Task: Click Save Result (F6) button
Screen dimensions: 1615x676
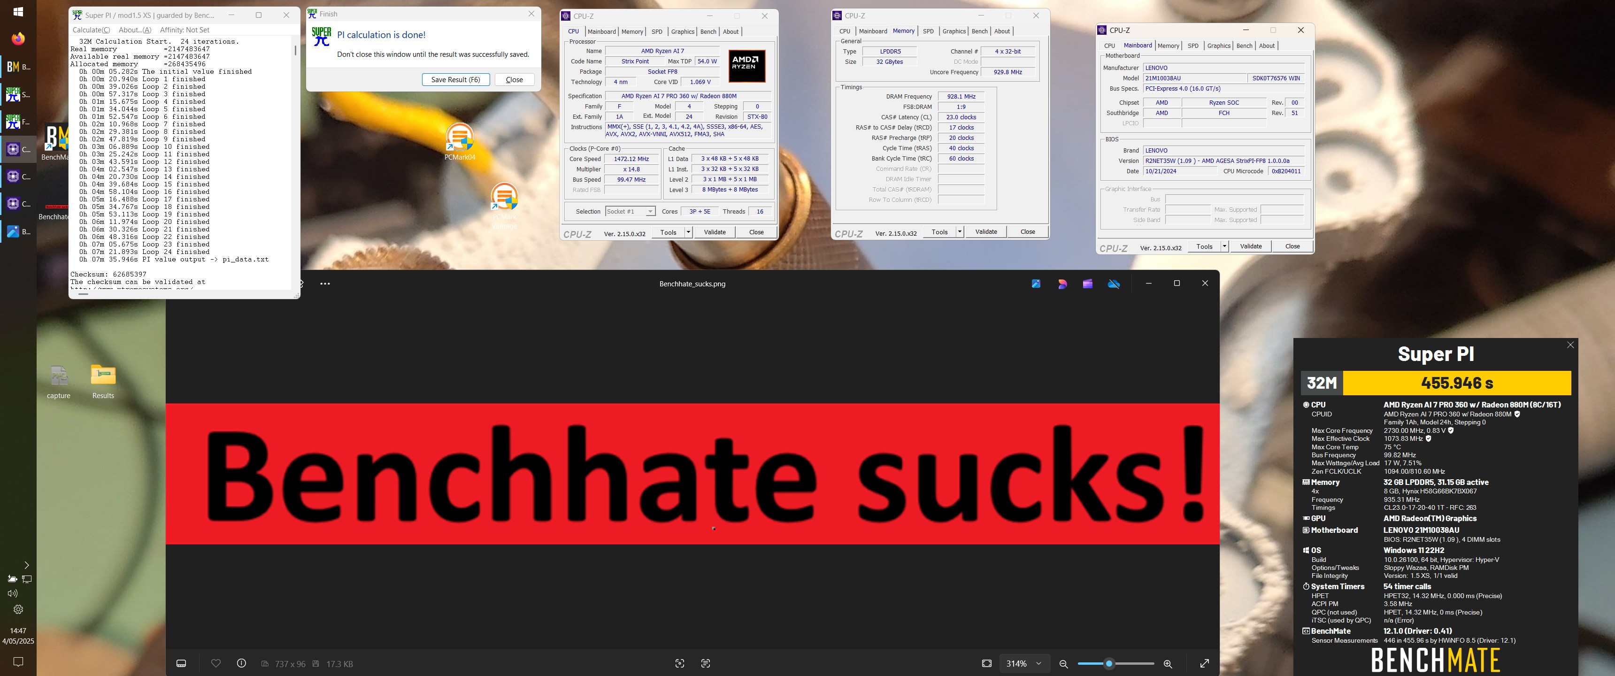Action: (x=456, y=80)
